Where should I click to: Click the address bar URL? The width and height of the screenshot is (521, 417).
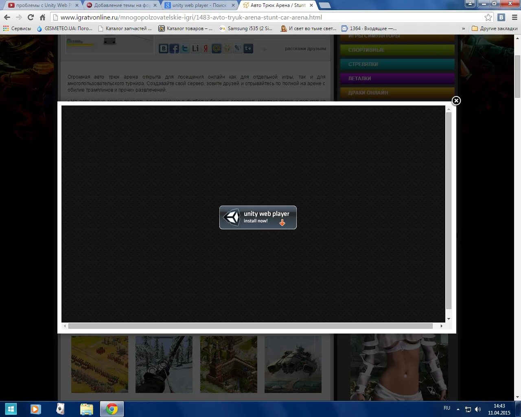click(x=191, y=18)
